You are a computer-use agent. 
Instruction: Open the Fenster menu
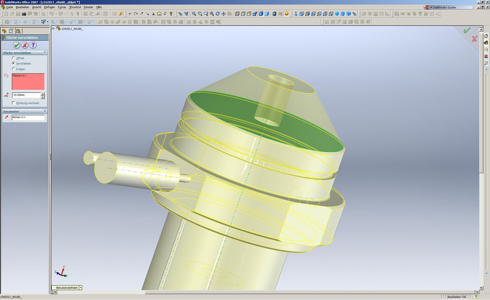(x=88, y=7)
